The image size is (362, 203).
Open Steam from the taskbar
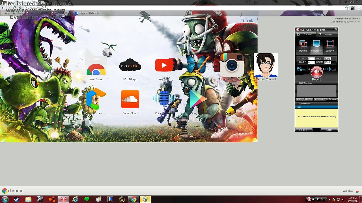(16, 199)
